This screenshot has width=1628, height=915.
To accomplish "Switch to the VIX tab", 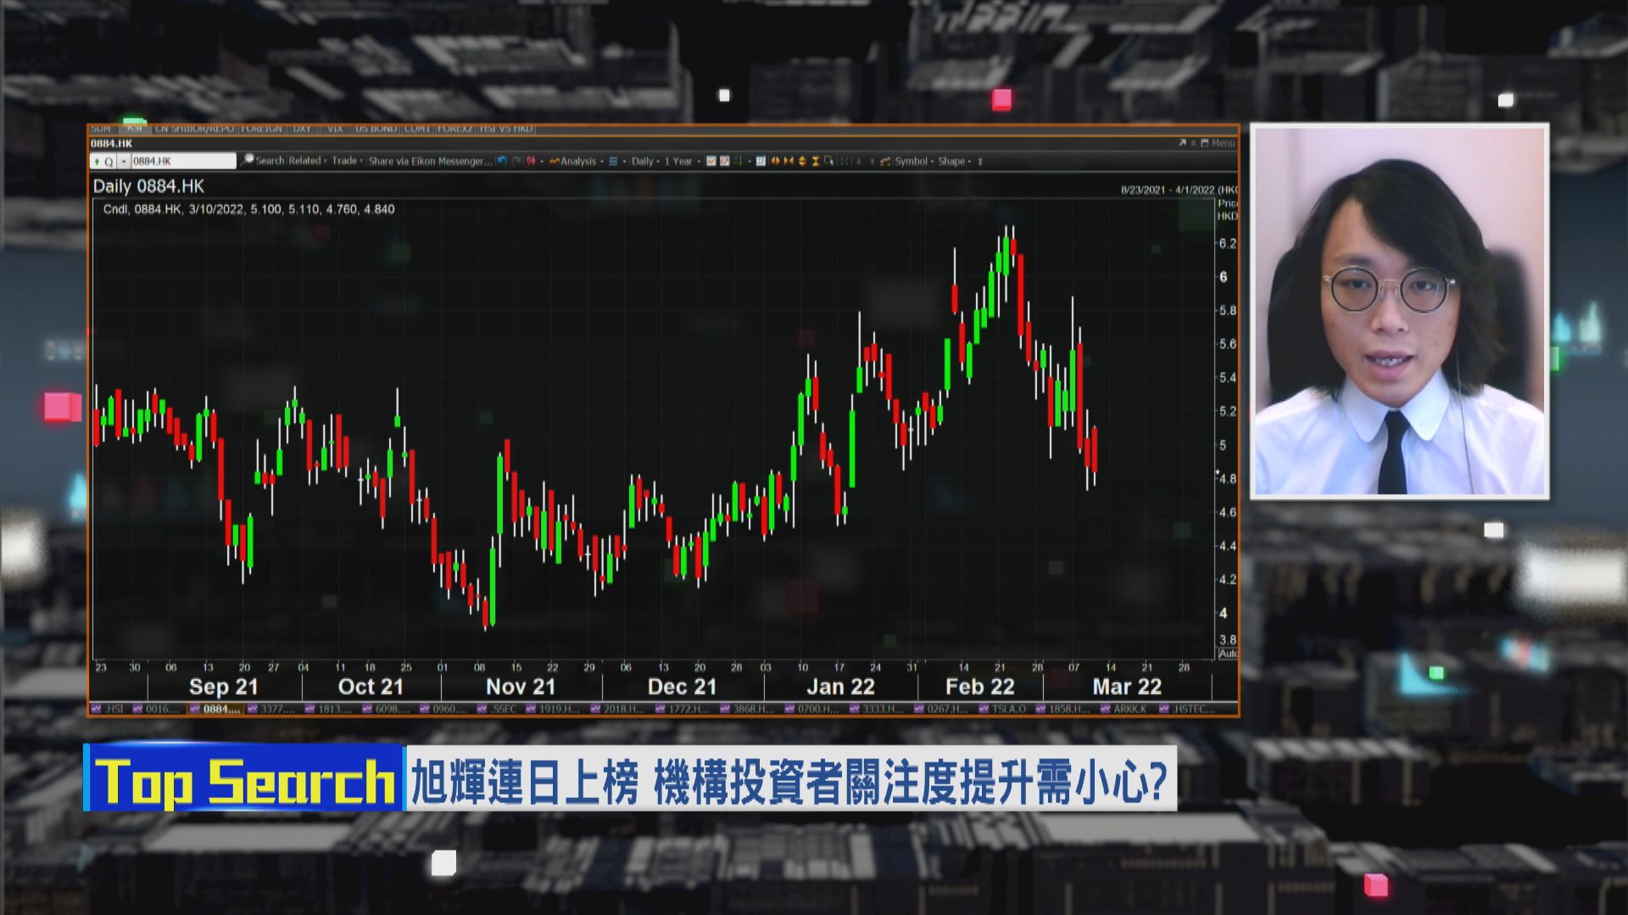I will pyautogui.click(x=335, y=130).
